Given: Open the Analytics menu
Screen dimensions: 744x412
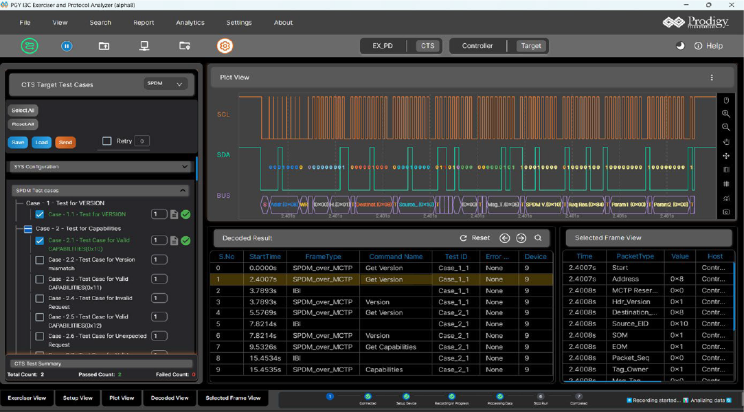Looking at the screenshot, I should [x=190, y=23].
